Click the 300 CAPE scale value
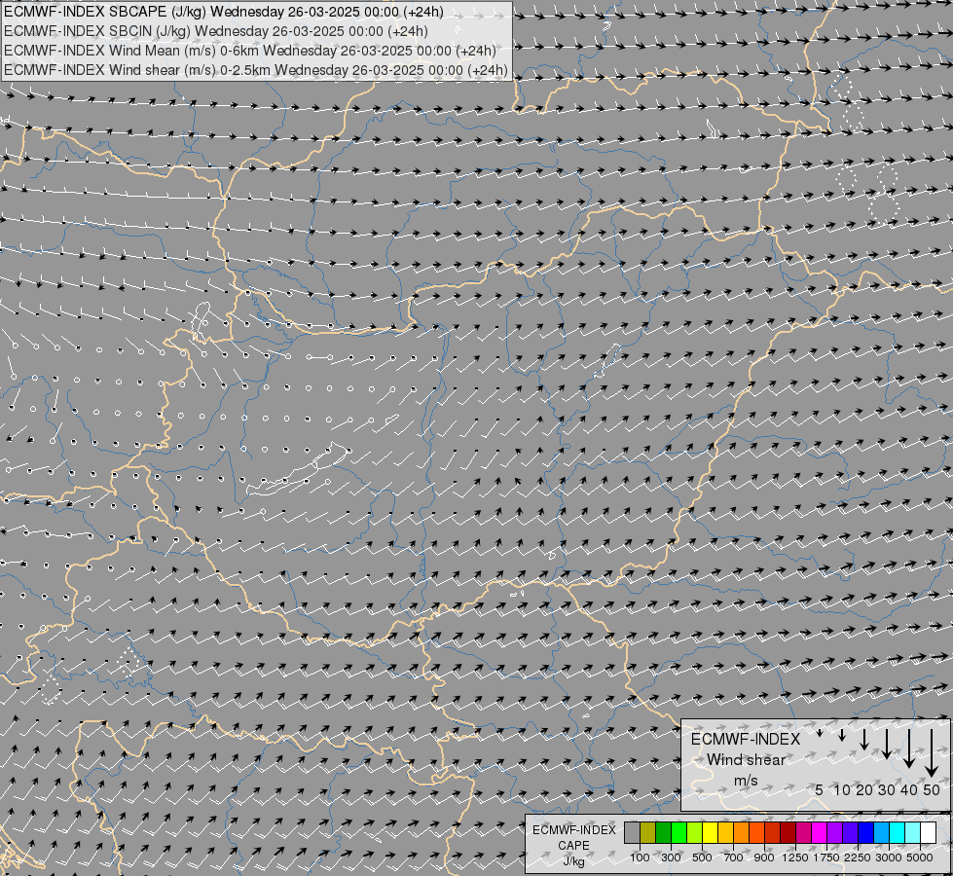This screenshot has height=876, width=953. coord(671,858)
